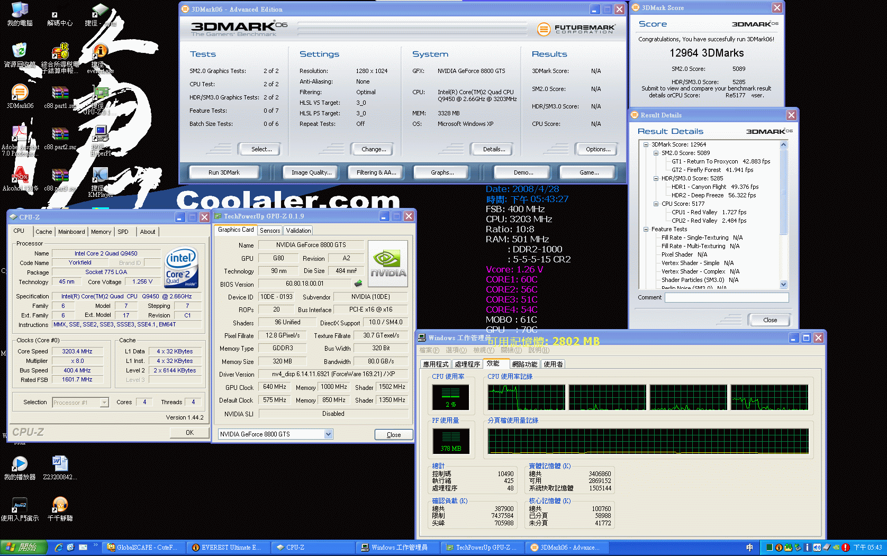Open the Adobe Acrobat 7.0 Professional shortcut

pos(20,140)
